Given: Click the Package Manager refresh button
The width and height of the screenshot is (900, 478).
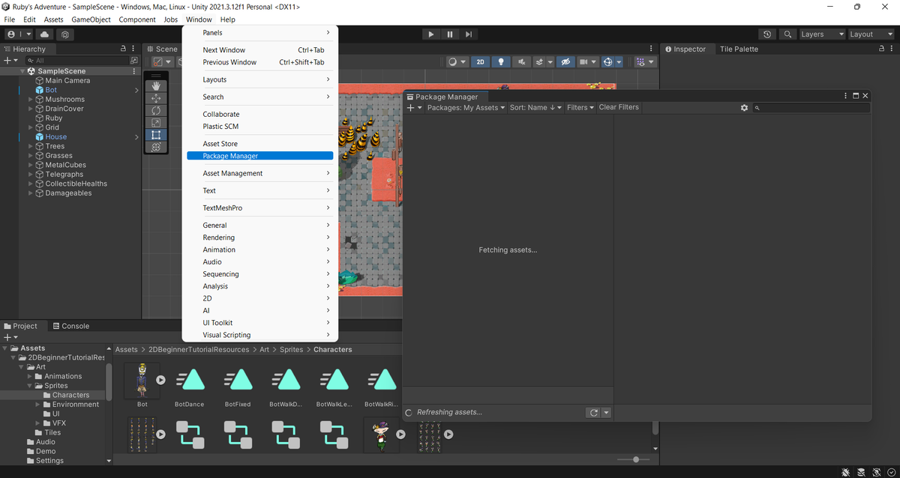Looking at the screenshot, I should coord(594,413).
